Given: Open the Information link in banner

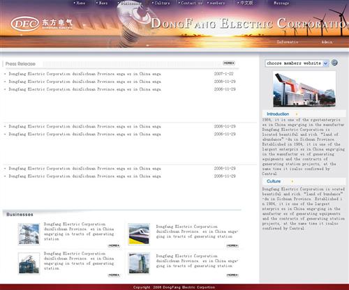Looking at the screenshot, I should pyautogui.click(x=288, y=42).
